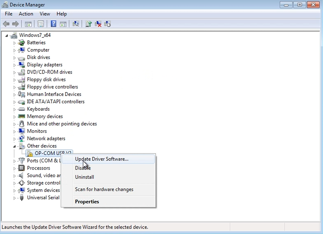Click the Disable device toolbar icon
The width and height of the screenshot is (323, 234).
point(108,24)
